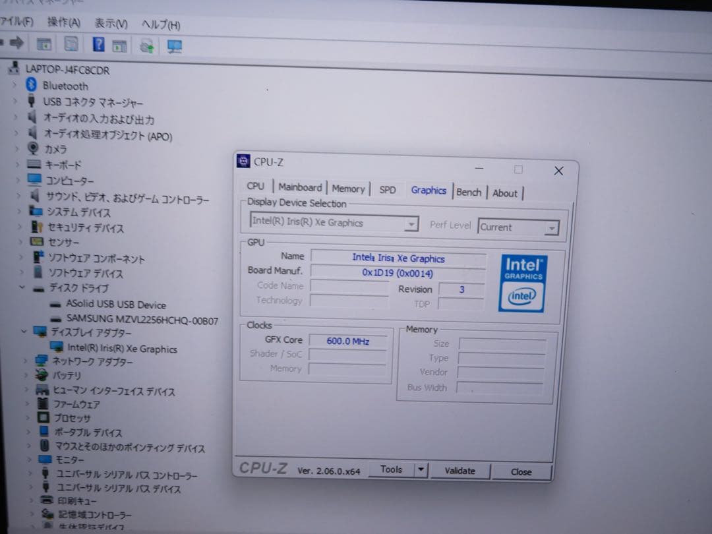Open the Perf Level dropdown showing Current
The width and height of the screenshot is (712, 534).
(551, 227)
